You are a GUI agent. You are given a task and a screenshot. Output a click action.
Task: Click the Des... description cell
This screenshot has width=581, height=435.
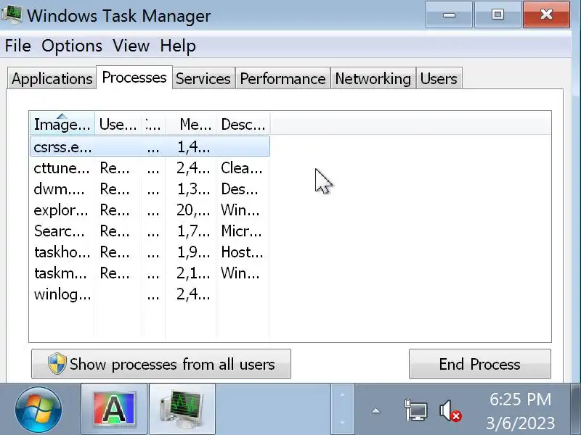[x=240, y=189]
